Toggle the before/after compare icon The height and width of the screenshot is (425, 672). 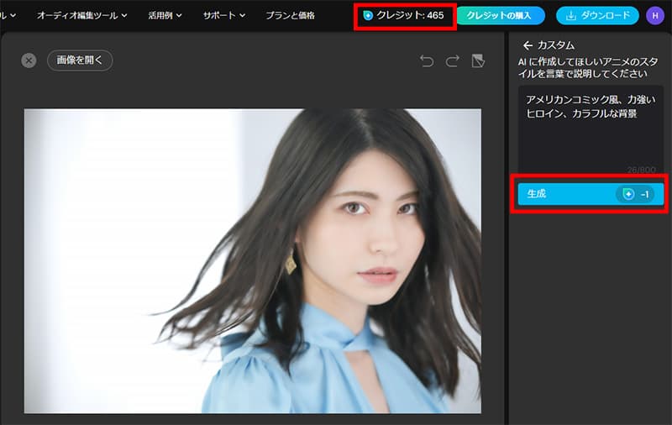tap(478, 60)
